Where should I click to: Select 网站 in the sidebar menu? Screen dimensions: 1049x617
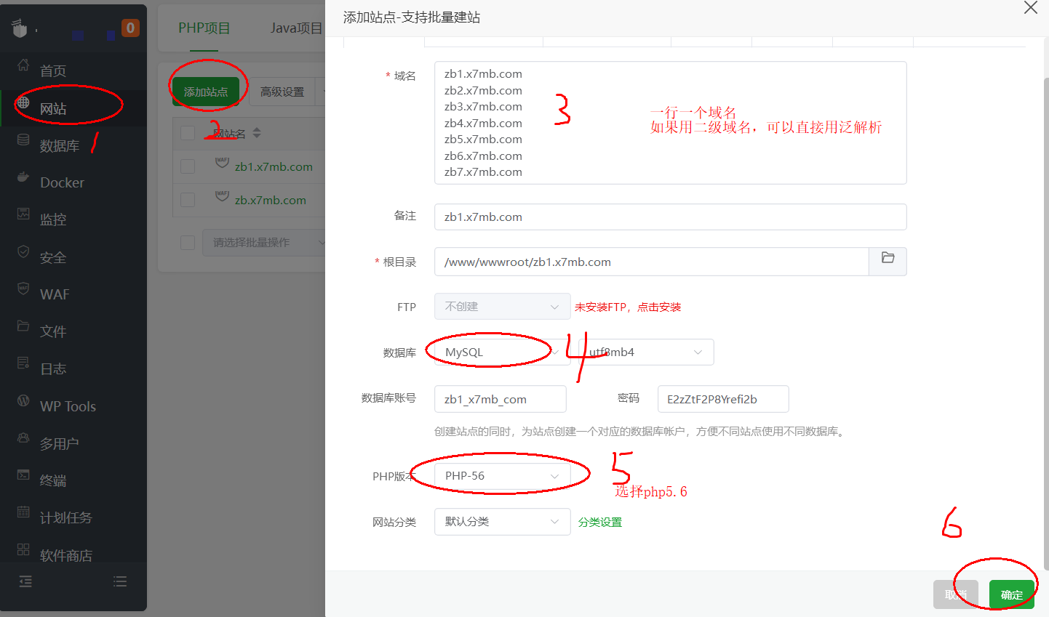[x=53, y=109]
